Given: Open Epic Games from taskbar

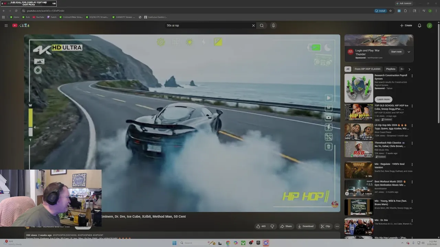Looking at the screenshot, I should pos(258,243).
